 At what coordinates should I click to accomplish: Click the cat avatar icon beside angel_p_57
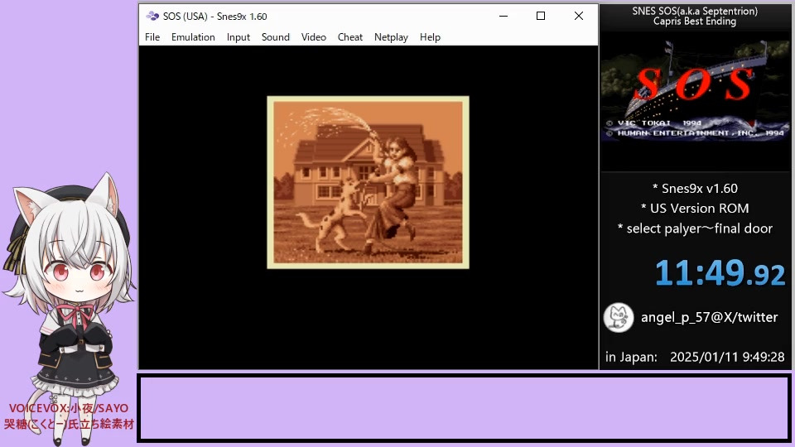point(618,318)
